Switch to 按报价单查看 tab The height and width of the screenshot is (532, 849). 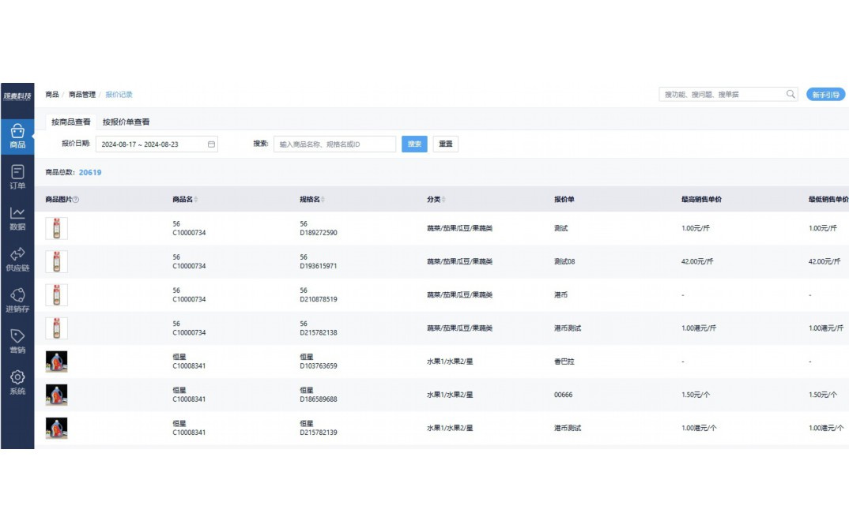point(126,122)
